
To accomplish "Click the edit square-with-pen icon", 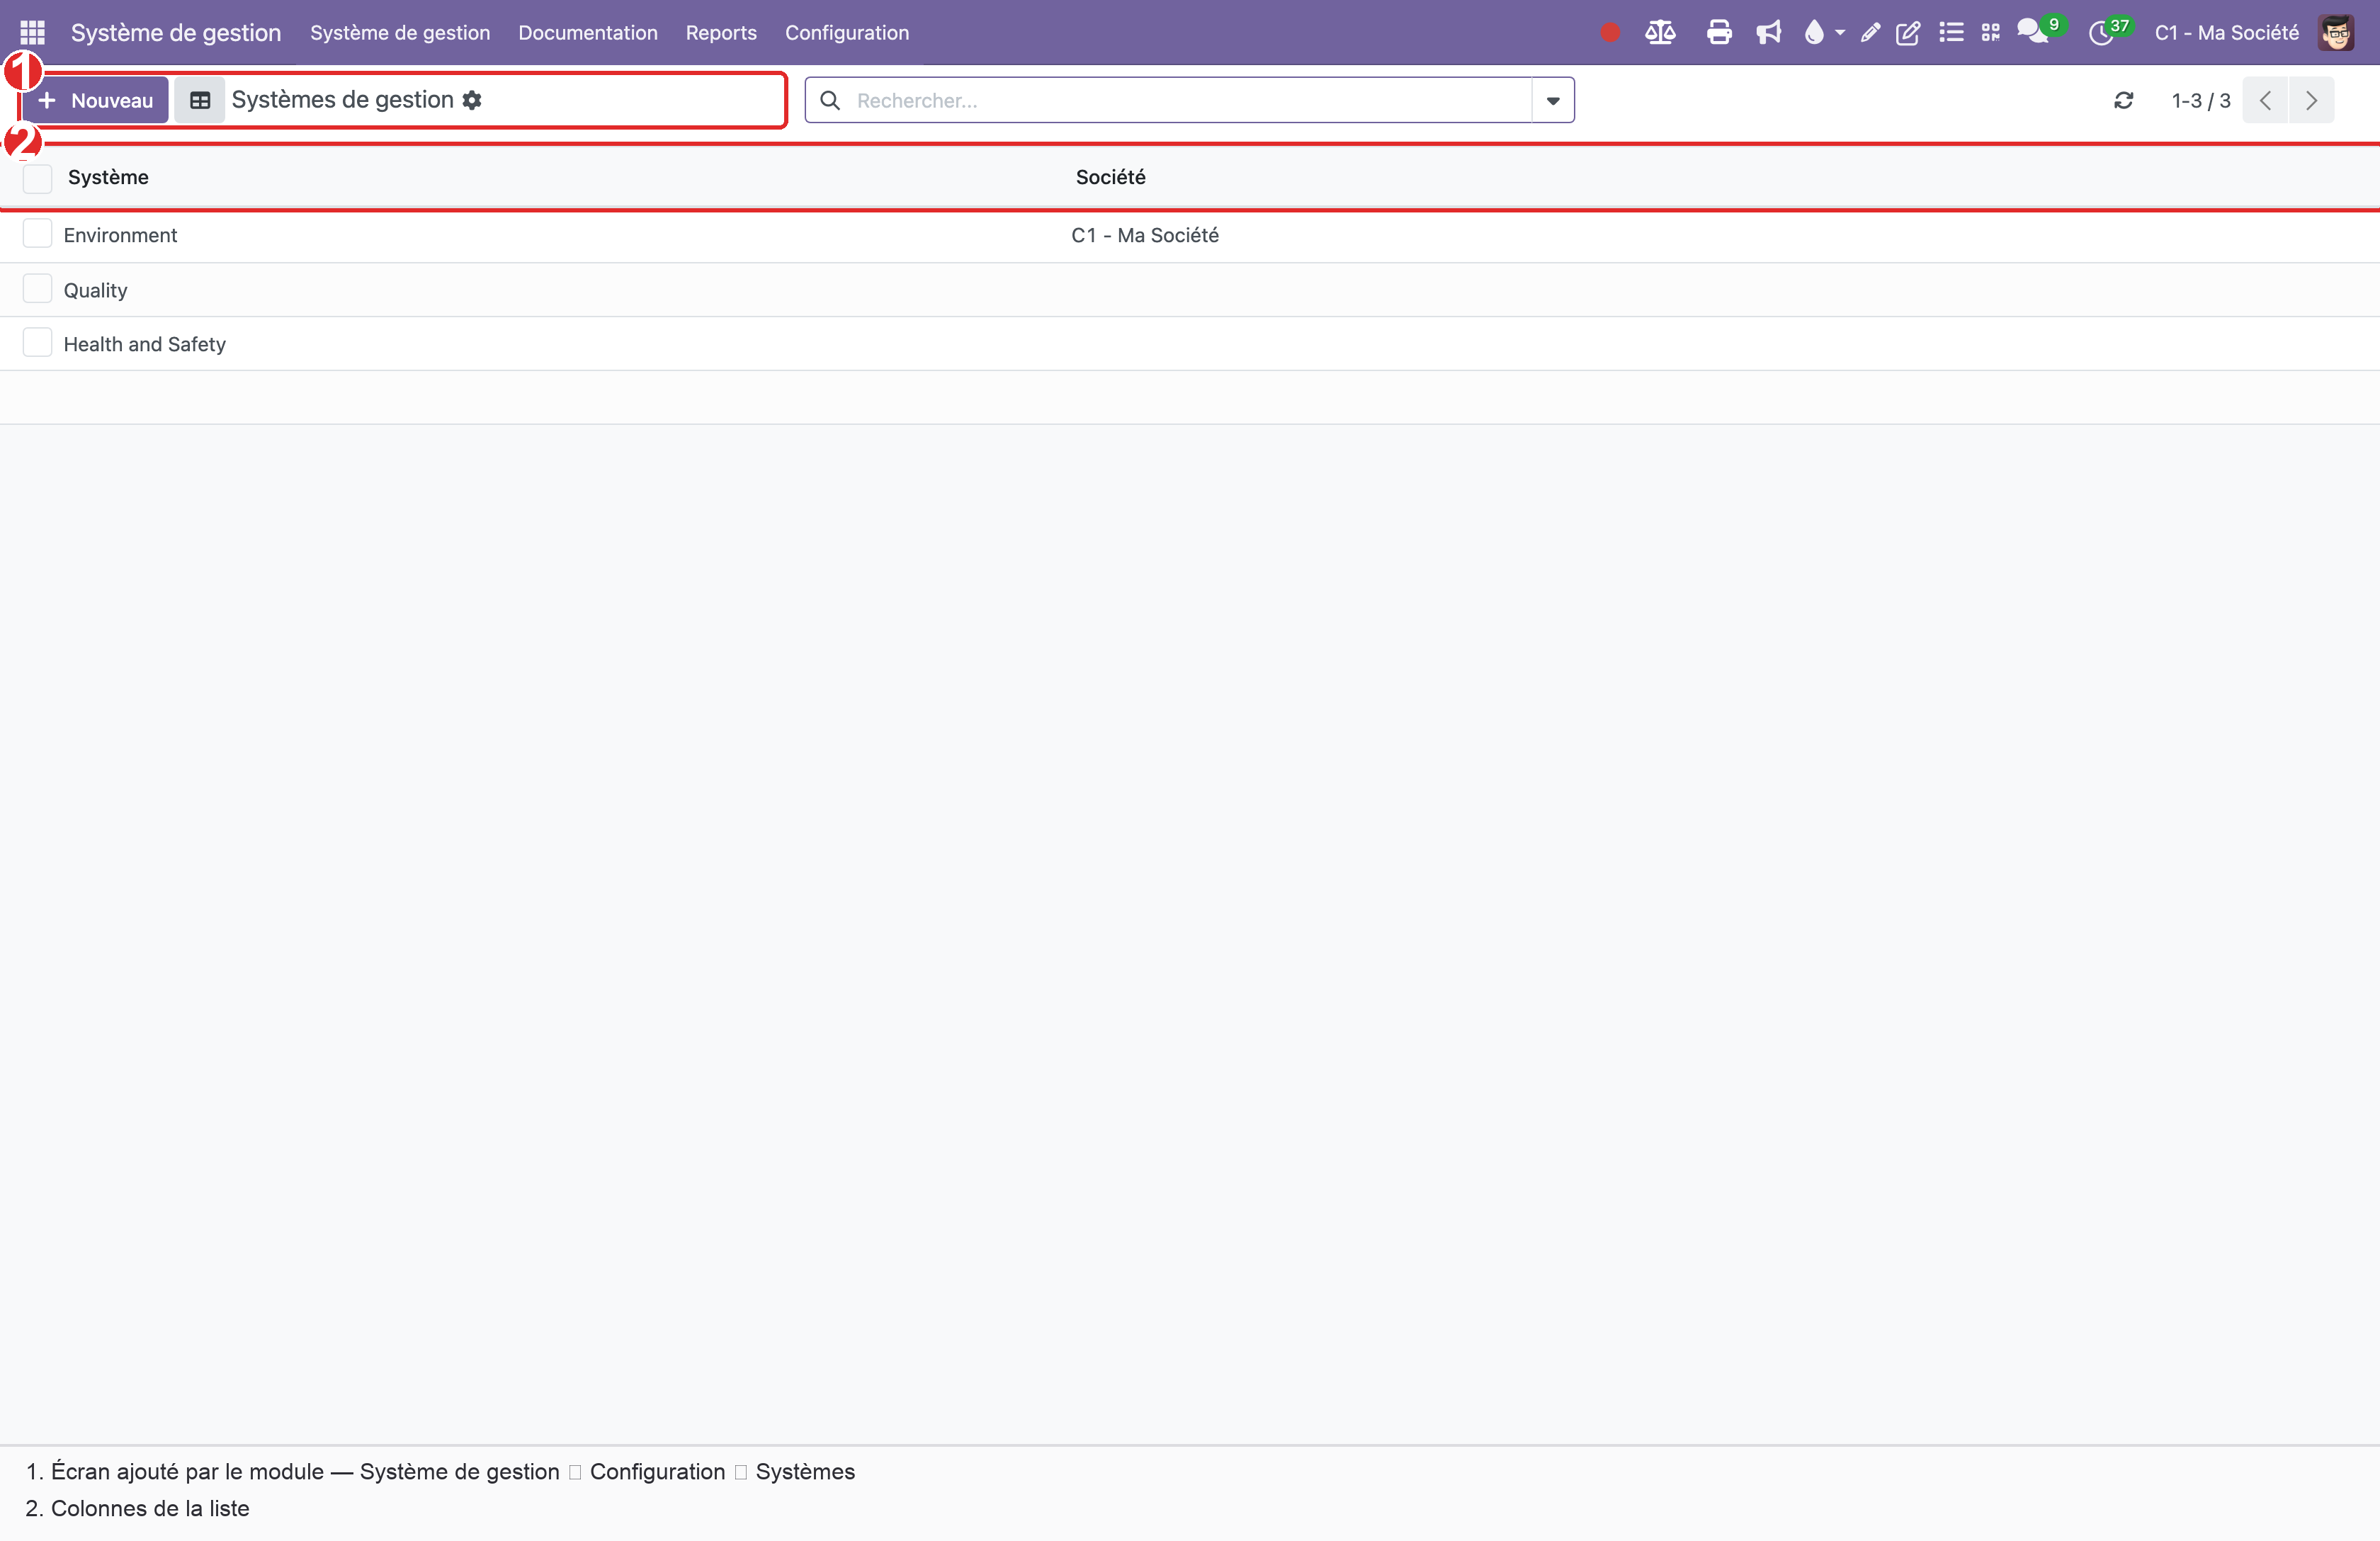I will (x=1907, y=33).
